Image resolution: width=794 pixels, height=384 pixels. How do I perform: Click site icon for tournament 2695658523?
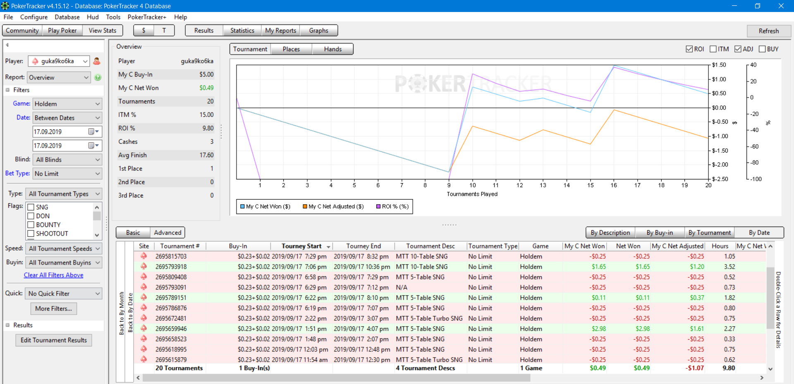(144, 339)
